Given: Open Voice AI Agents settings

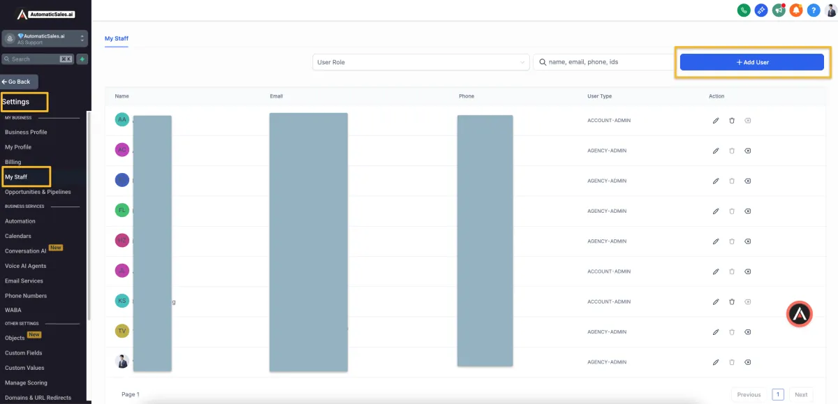Looking at the screenshot, I should [x=26, y=266].
